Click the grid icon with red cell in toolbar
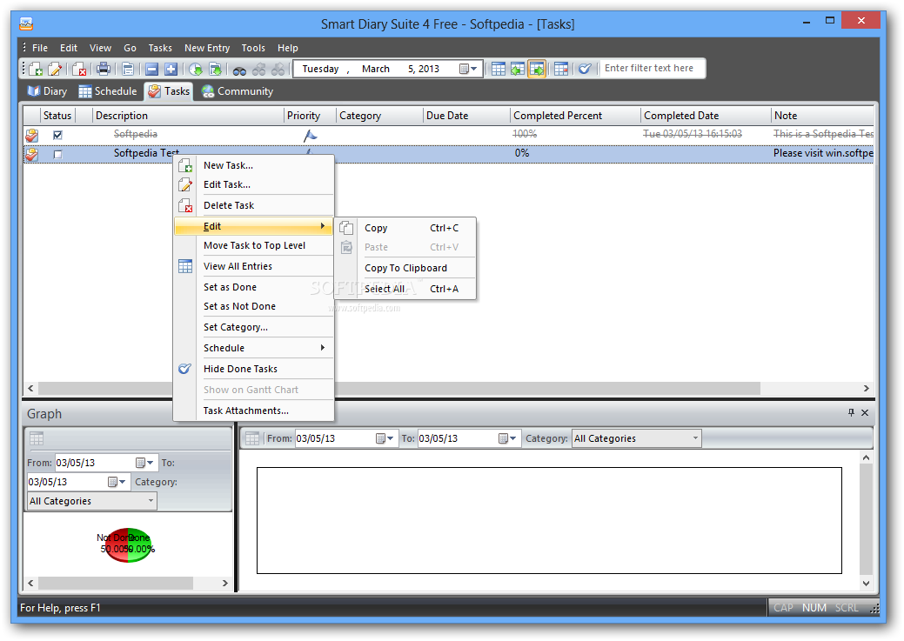The width and height of the screenshot is (904, 641). (x=561, y=70)
